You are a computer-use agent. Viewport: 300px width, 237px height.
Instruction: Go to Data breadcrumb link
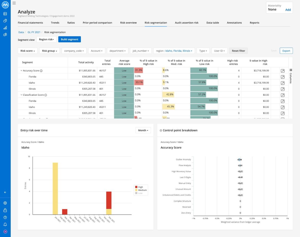click(x=21, y=32)
